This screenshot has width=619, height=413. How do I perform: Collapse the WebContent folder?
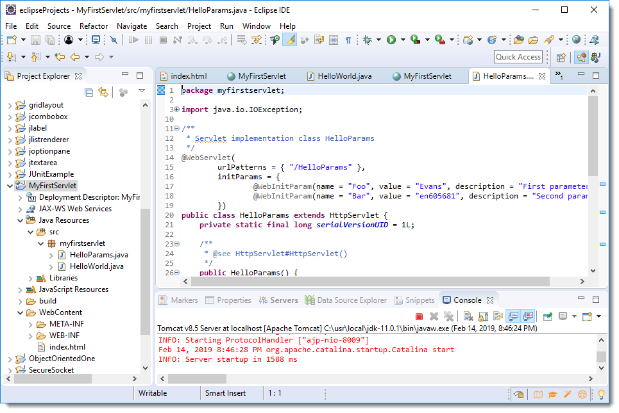20,312
